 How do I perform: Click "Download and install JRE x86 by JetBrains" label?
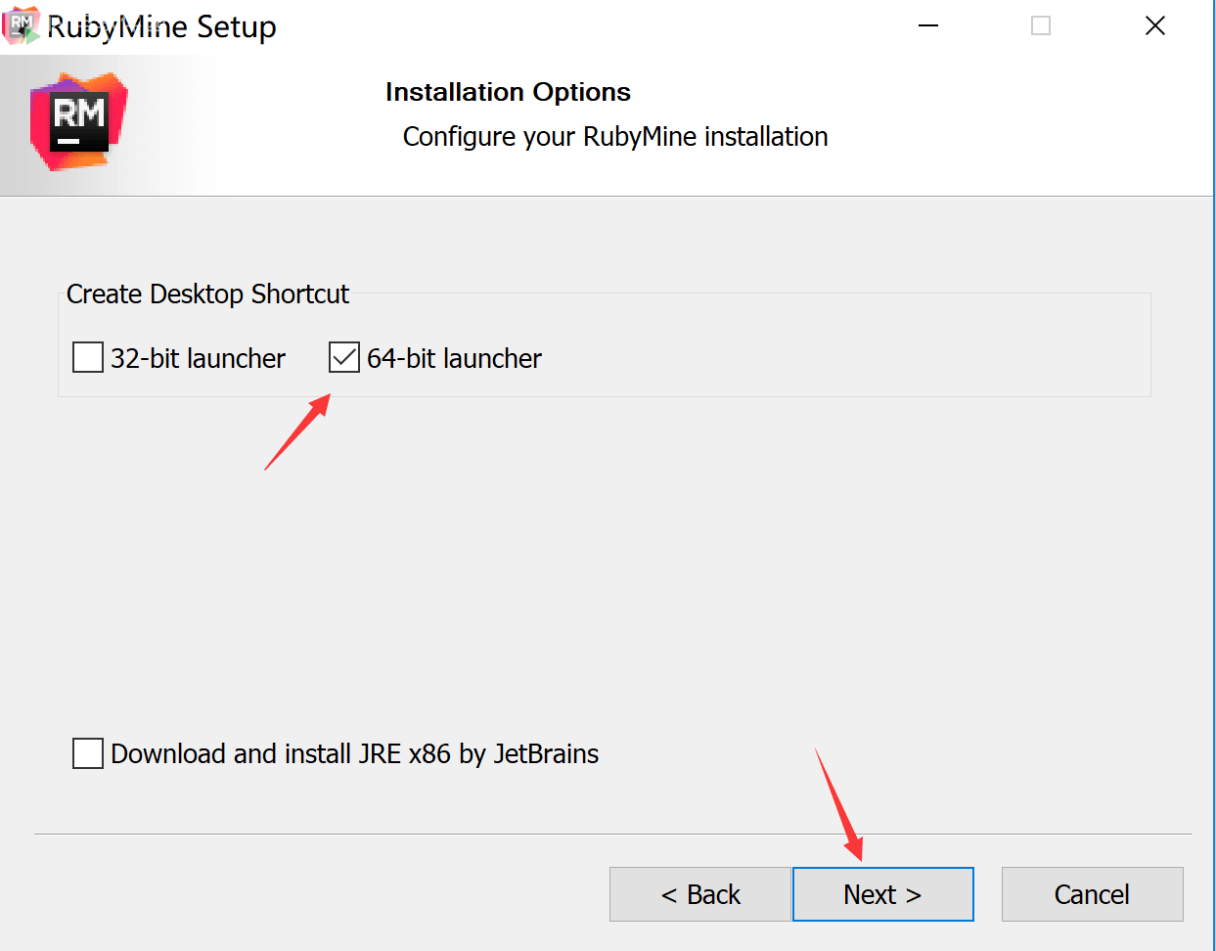pos(354,754)
